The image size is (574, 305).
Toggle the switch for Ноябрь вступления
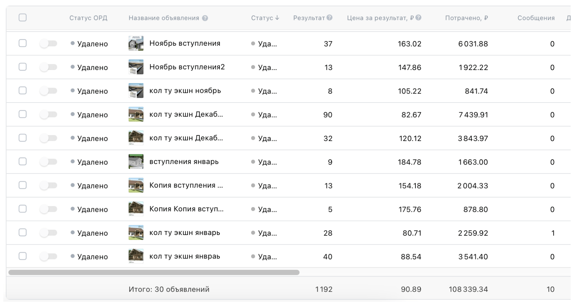pyautogui.click(x=49, y=43)
